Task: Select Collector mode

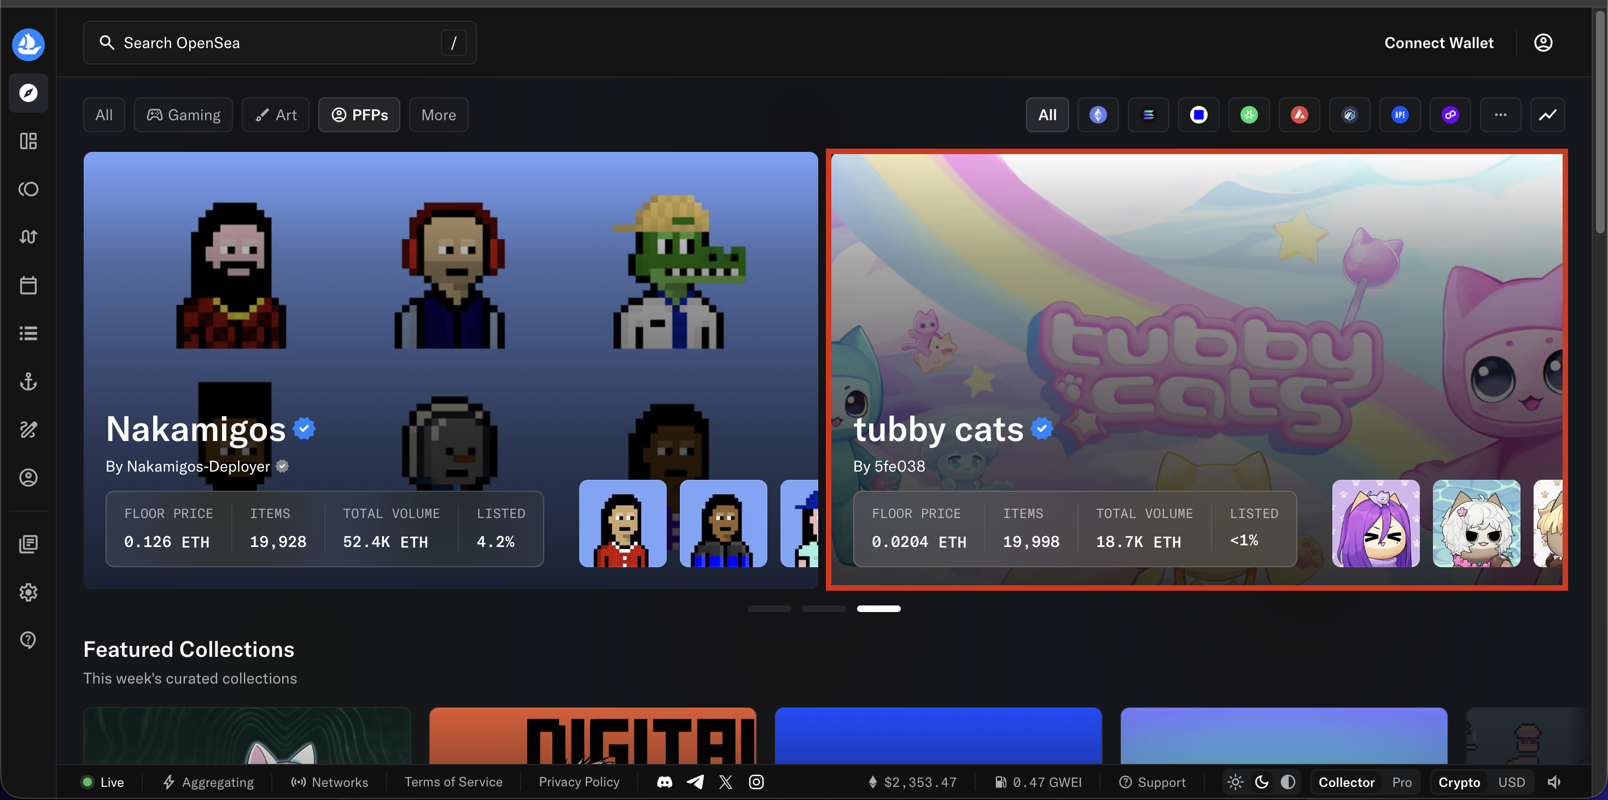Action: point(1347,782)
